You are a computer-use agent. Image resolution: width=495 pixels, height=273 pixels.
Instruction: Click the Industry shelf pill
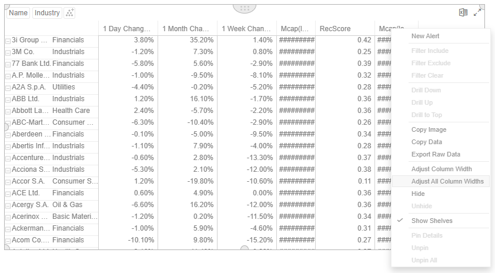(x=47, y=13)
